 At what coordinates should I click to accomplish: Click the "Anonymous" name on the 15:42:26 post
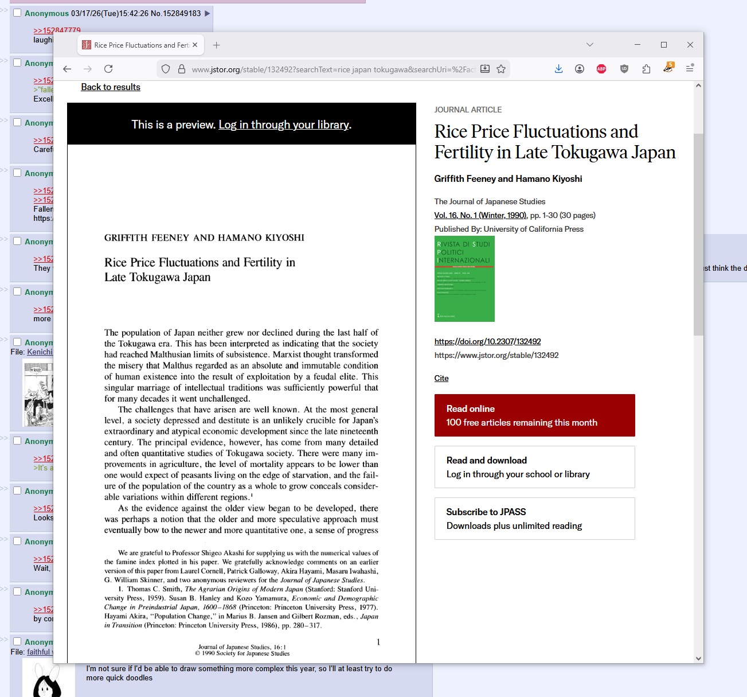tap(46, 13)
